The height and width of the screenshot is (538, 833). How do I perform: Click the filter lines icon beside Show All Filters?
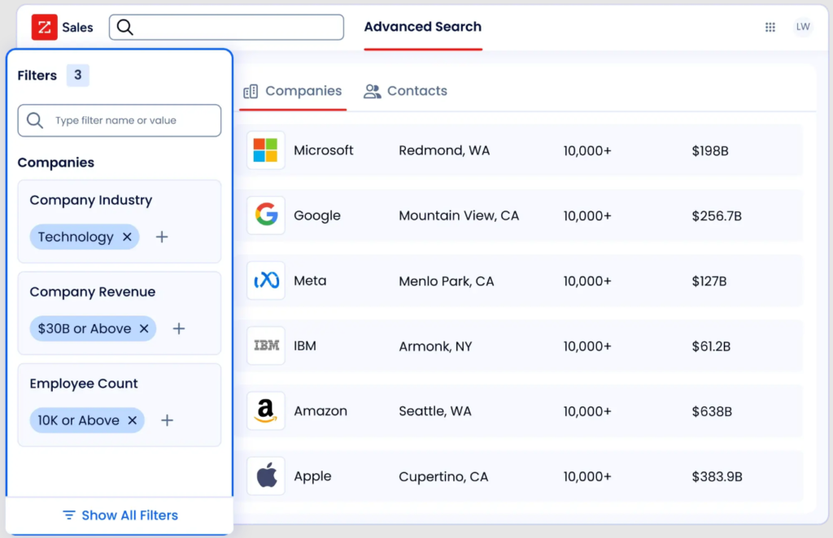coord(69,515)
